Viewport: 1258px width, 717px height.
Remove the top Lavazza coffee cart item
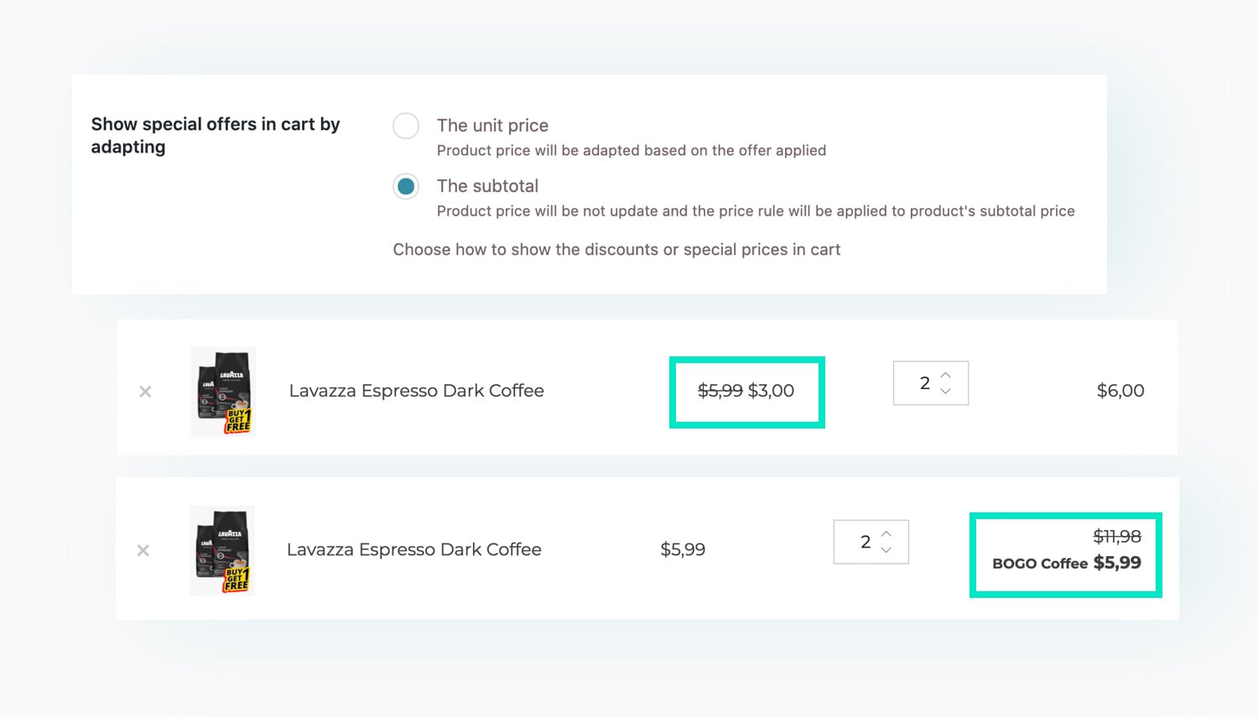point(145,392)
